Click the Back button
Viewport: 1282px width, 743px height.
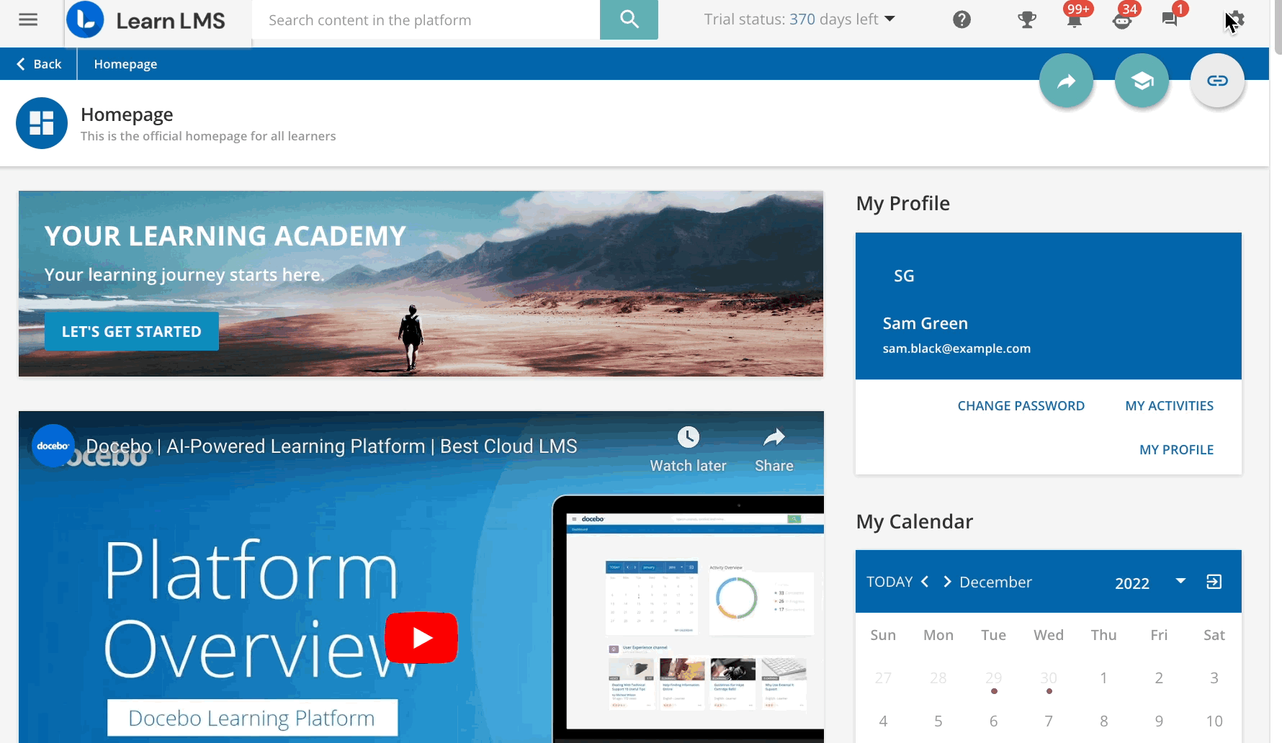coord(39,64)
